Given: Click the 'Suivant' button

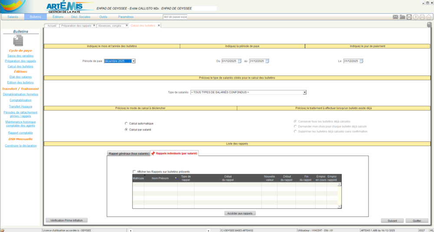Looking at the screenshot, I should [392, 221].
